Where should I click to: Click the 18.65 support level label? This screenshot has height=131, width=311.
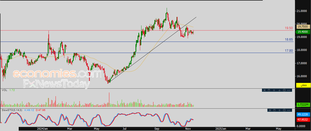pyautogui.click(x=289, y=40)
